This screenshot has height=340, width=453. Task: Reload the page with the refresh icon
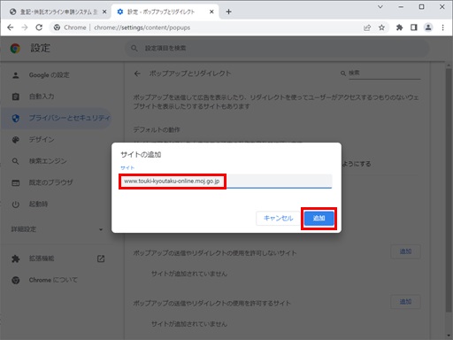(39, 27)
